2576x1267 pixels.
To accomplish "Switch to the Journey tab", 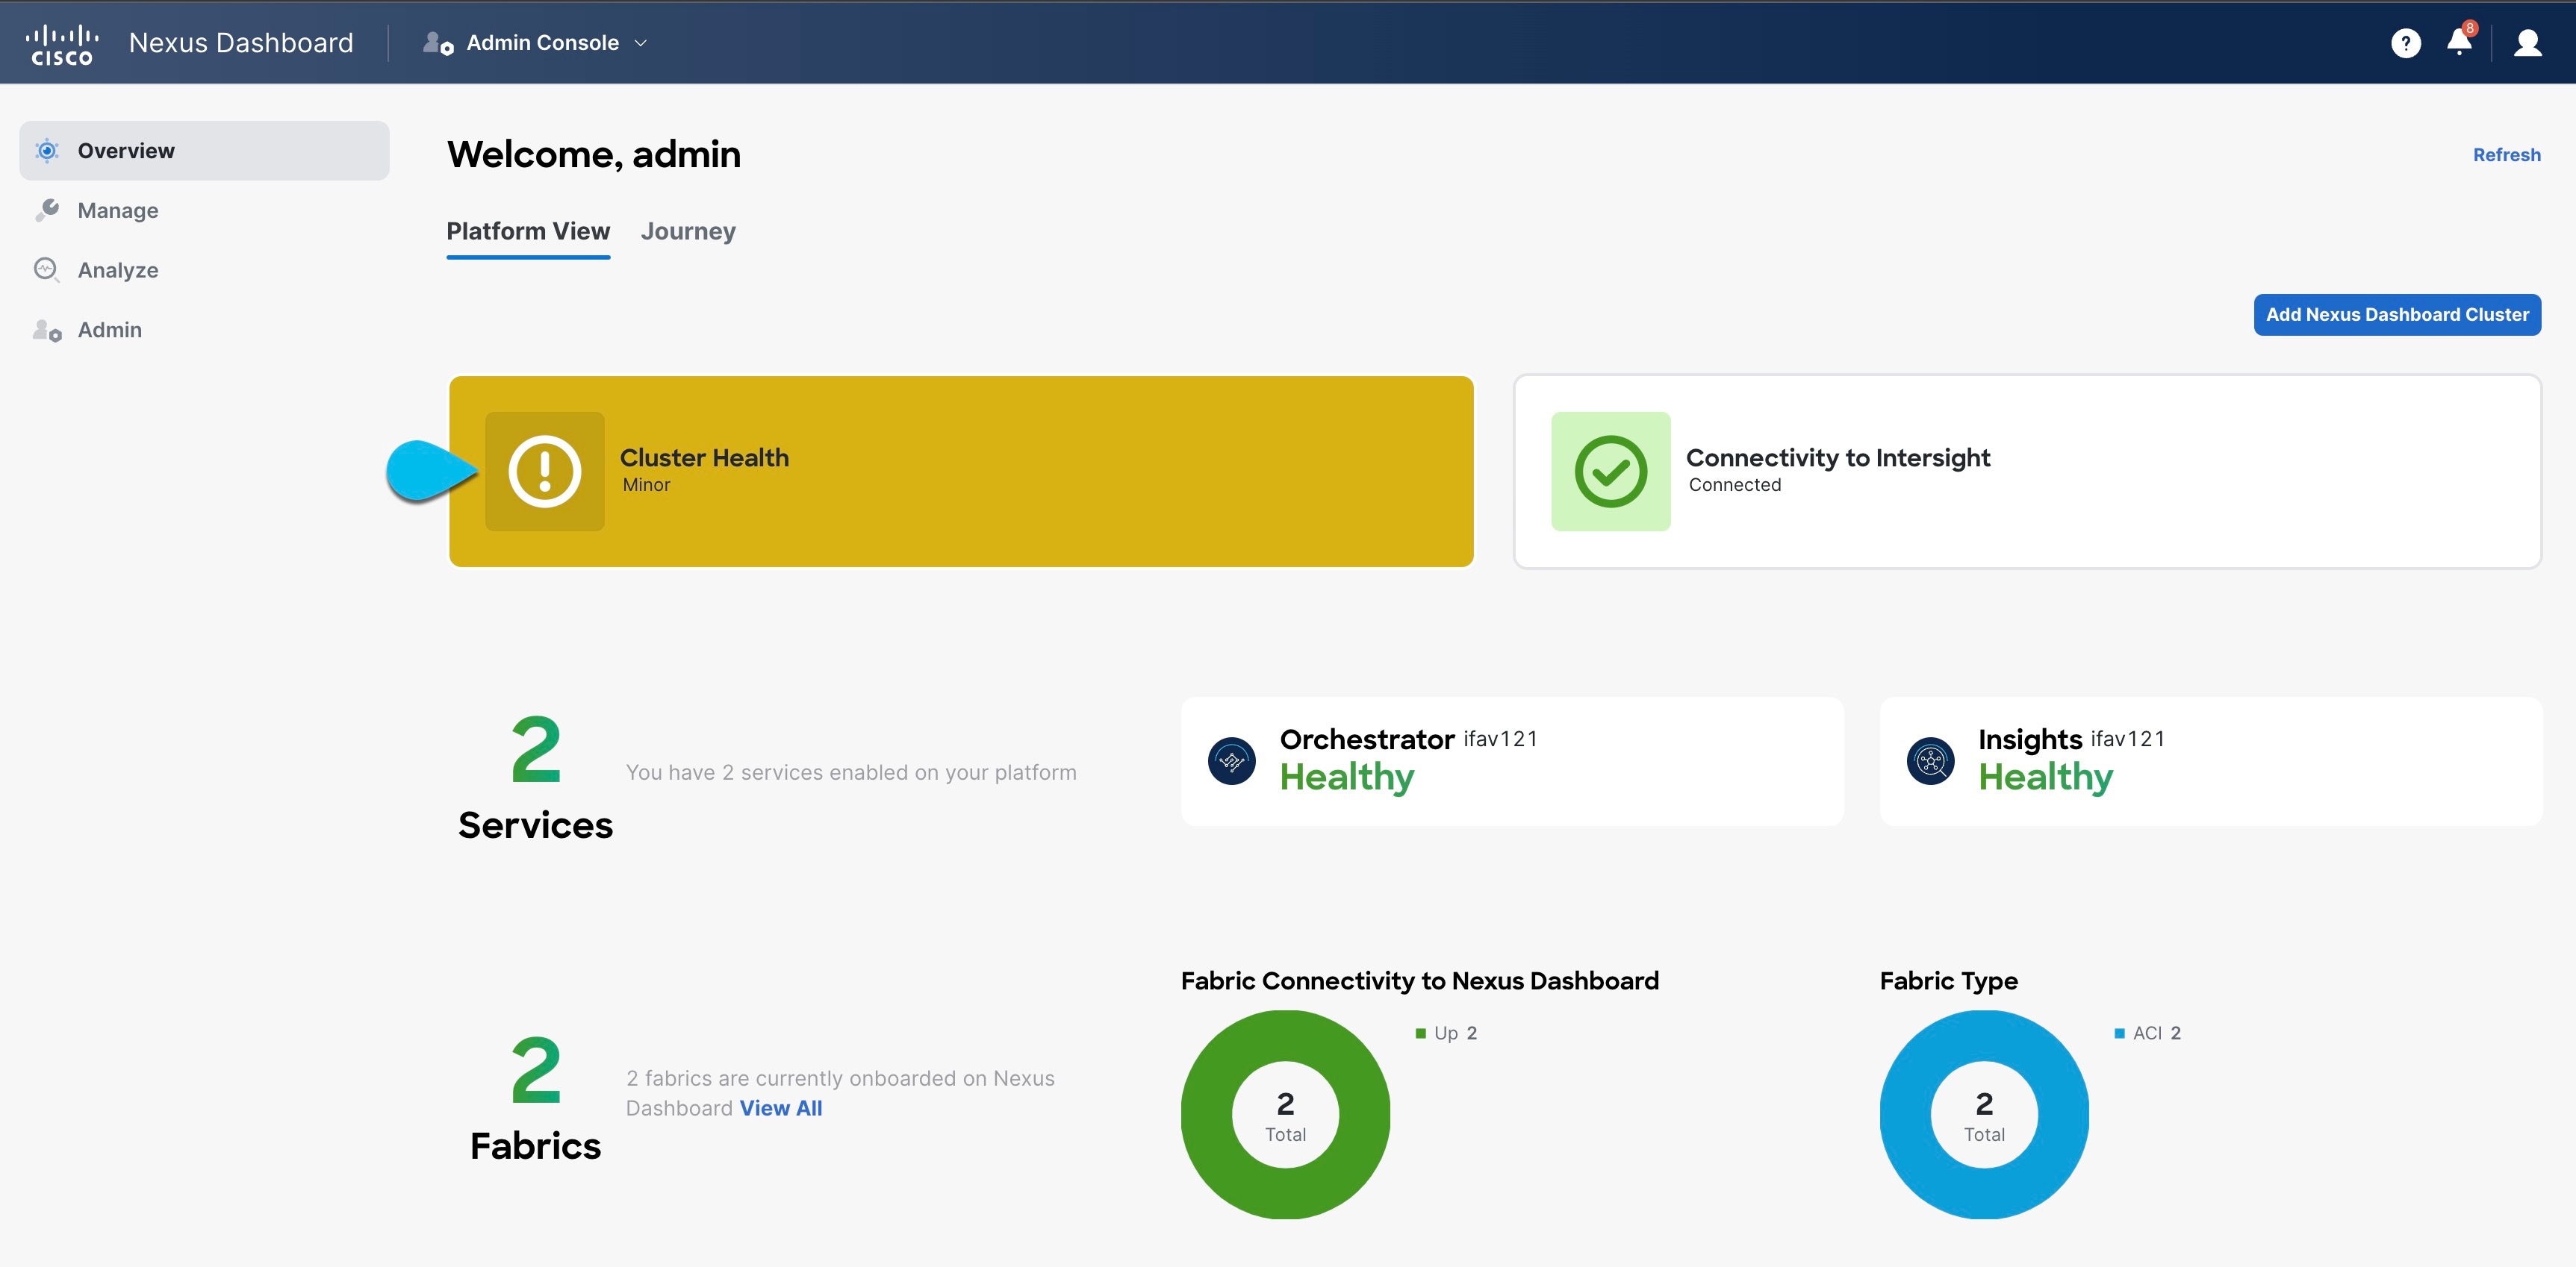I will tap(688, 232).
